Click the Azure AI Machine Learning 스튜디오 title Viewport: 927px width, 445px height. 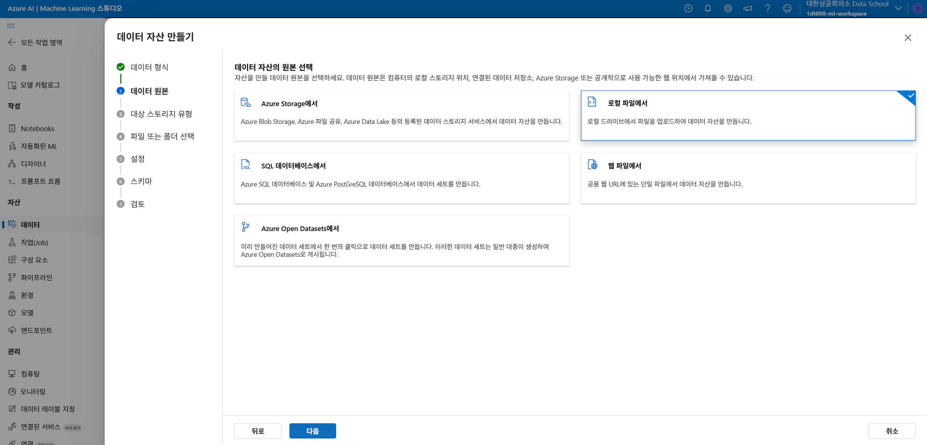(x=65, y=8)
